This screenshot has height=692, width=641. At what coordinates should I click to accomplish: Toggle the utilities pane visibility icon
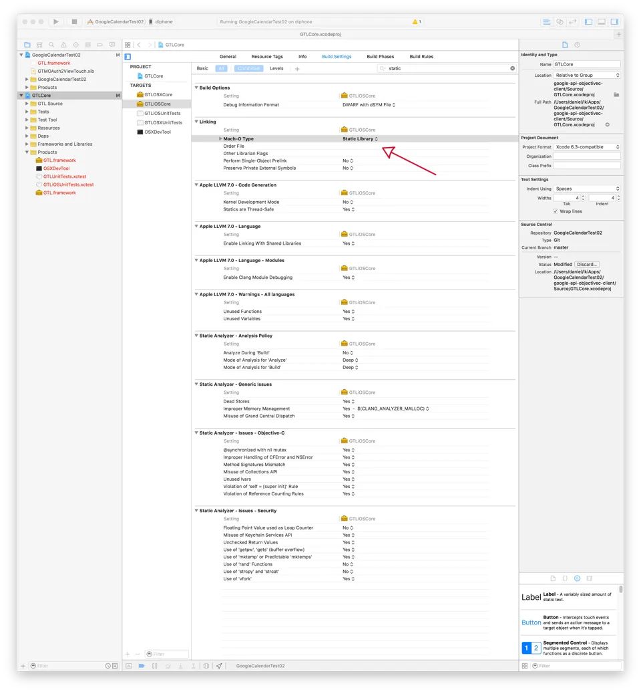click(614, 21)
